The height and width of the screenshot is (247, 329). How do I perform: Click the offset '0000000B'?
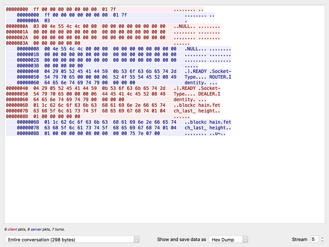coord(28,49)
